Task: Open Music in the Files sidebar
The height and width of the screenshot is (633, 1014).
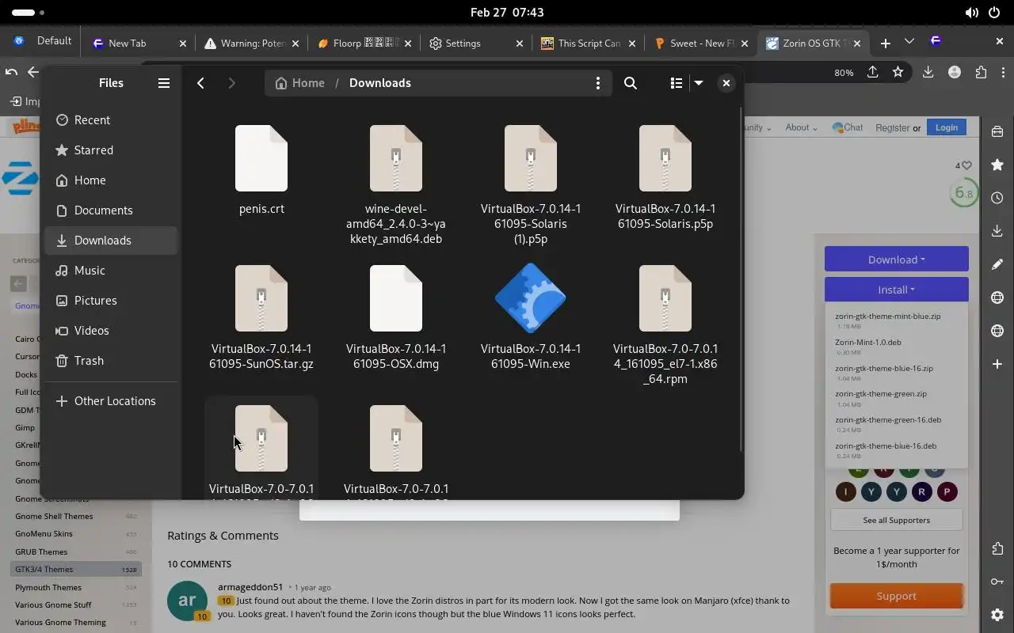Action: [x=111, y=271]
